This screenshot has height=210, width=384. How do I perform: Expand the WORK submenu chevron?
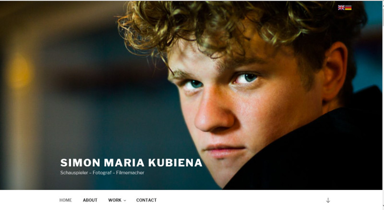click(125, 200)
